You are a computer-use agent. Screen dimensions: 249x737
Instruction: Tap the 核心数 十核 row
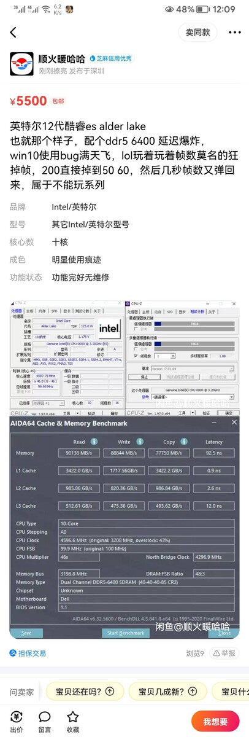pos(124,242)
